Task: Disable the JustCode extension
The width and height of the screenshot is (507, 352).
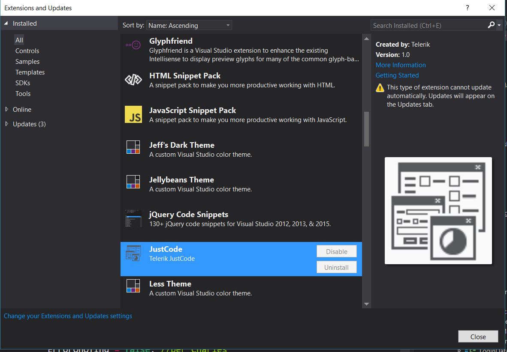Action: click(x=337, y=251)
